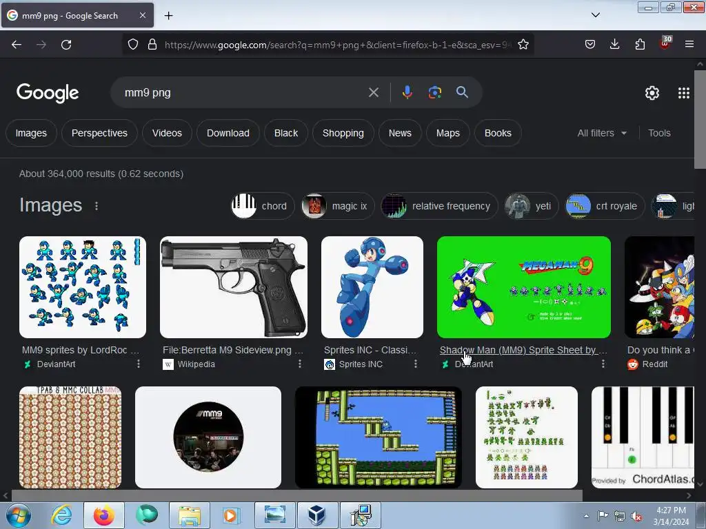This screenshot has height=529, width=706.
Task: Search by image with the Lens camera icon
Action: [434, 93]
